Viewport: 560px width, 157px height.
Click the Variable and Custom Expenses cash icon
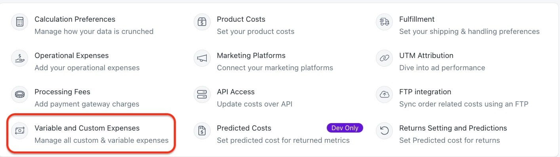(x=19, y=131)
